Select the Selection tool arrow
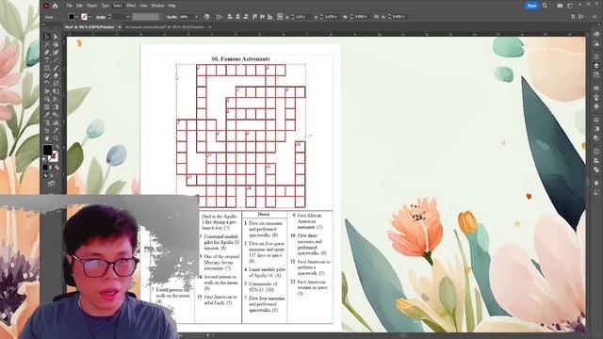The image size is (603, 339). pyautogui.click(x=47, y=37)
